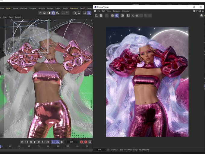Click the highlighted Model mode cube icon

pos(53,13)
